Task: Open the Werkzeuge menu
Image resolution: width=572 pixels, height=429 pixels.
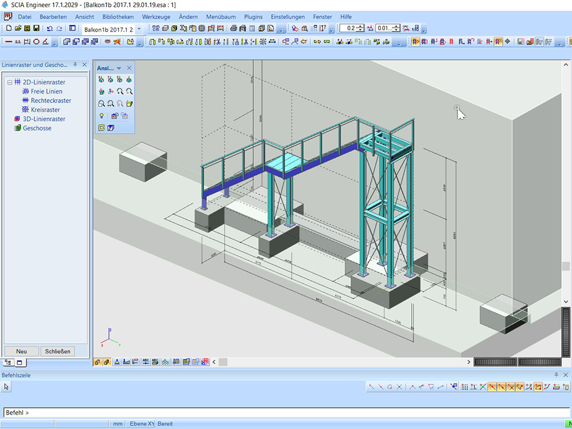Action: [156, 17]
